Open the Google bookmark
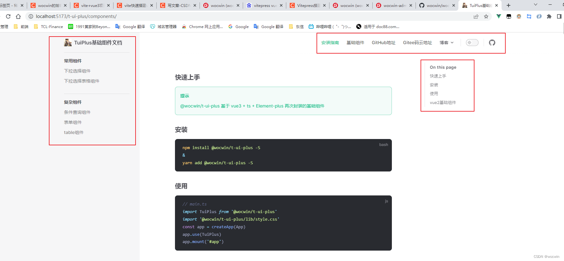The image size is (564, 261). coord(239,27)
